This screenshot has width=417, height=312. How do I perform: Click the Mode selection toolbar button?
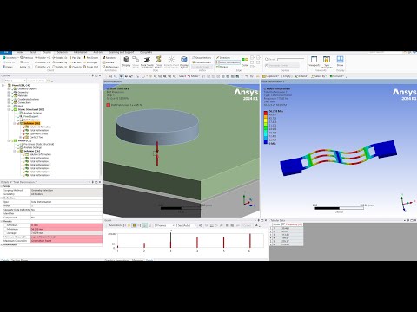(x=194, y=76)
